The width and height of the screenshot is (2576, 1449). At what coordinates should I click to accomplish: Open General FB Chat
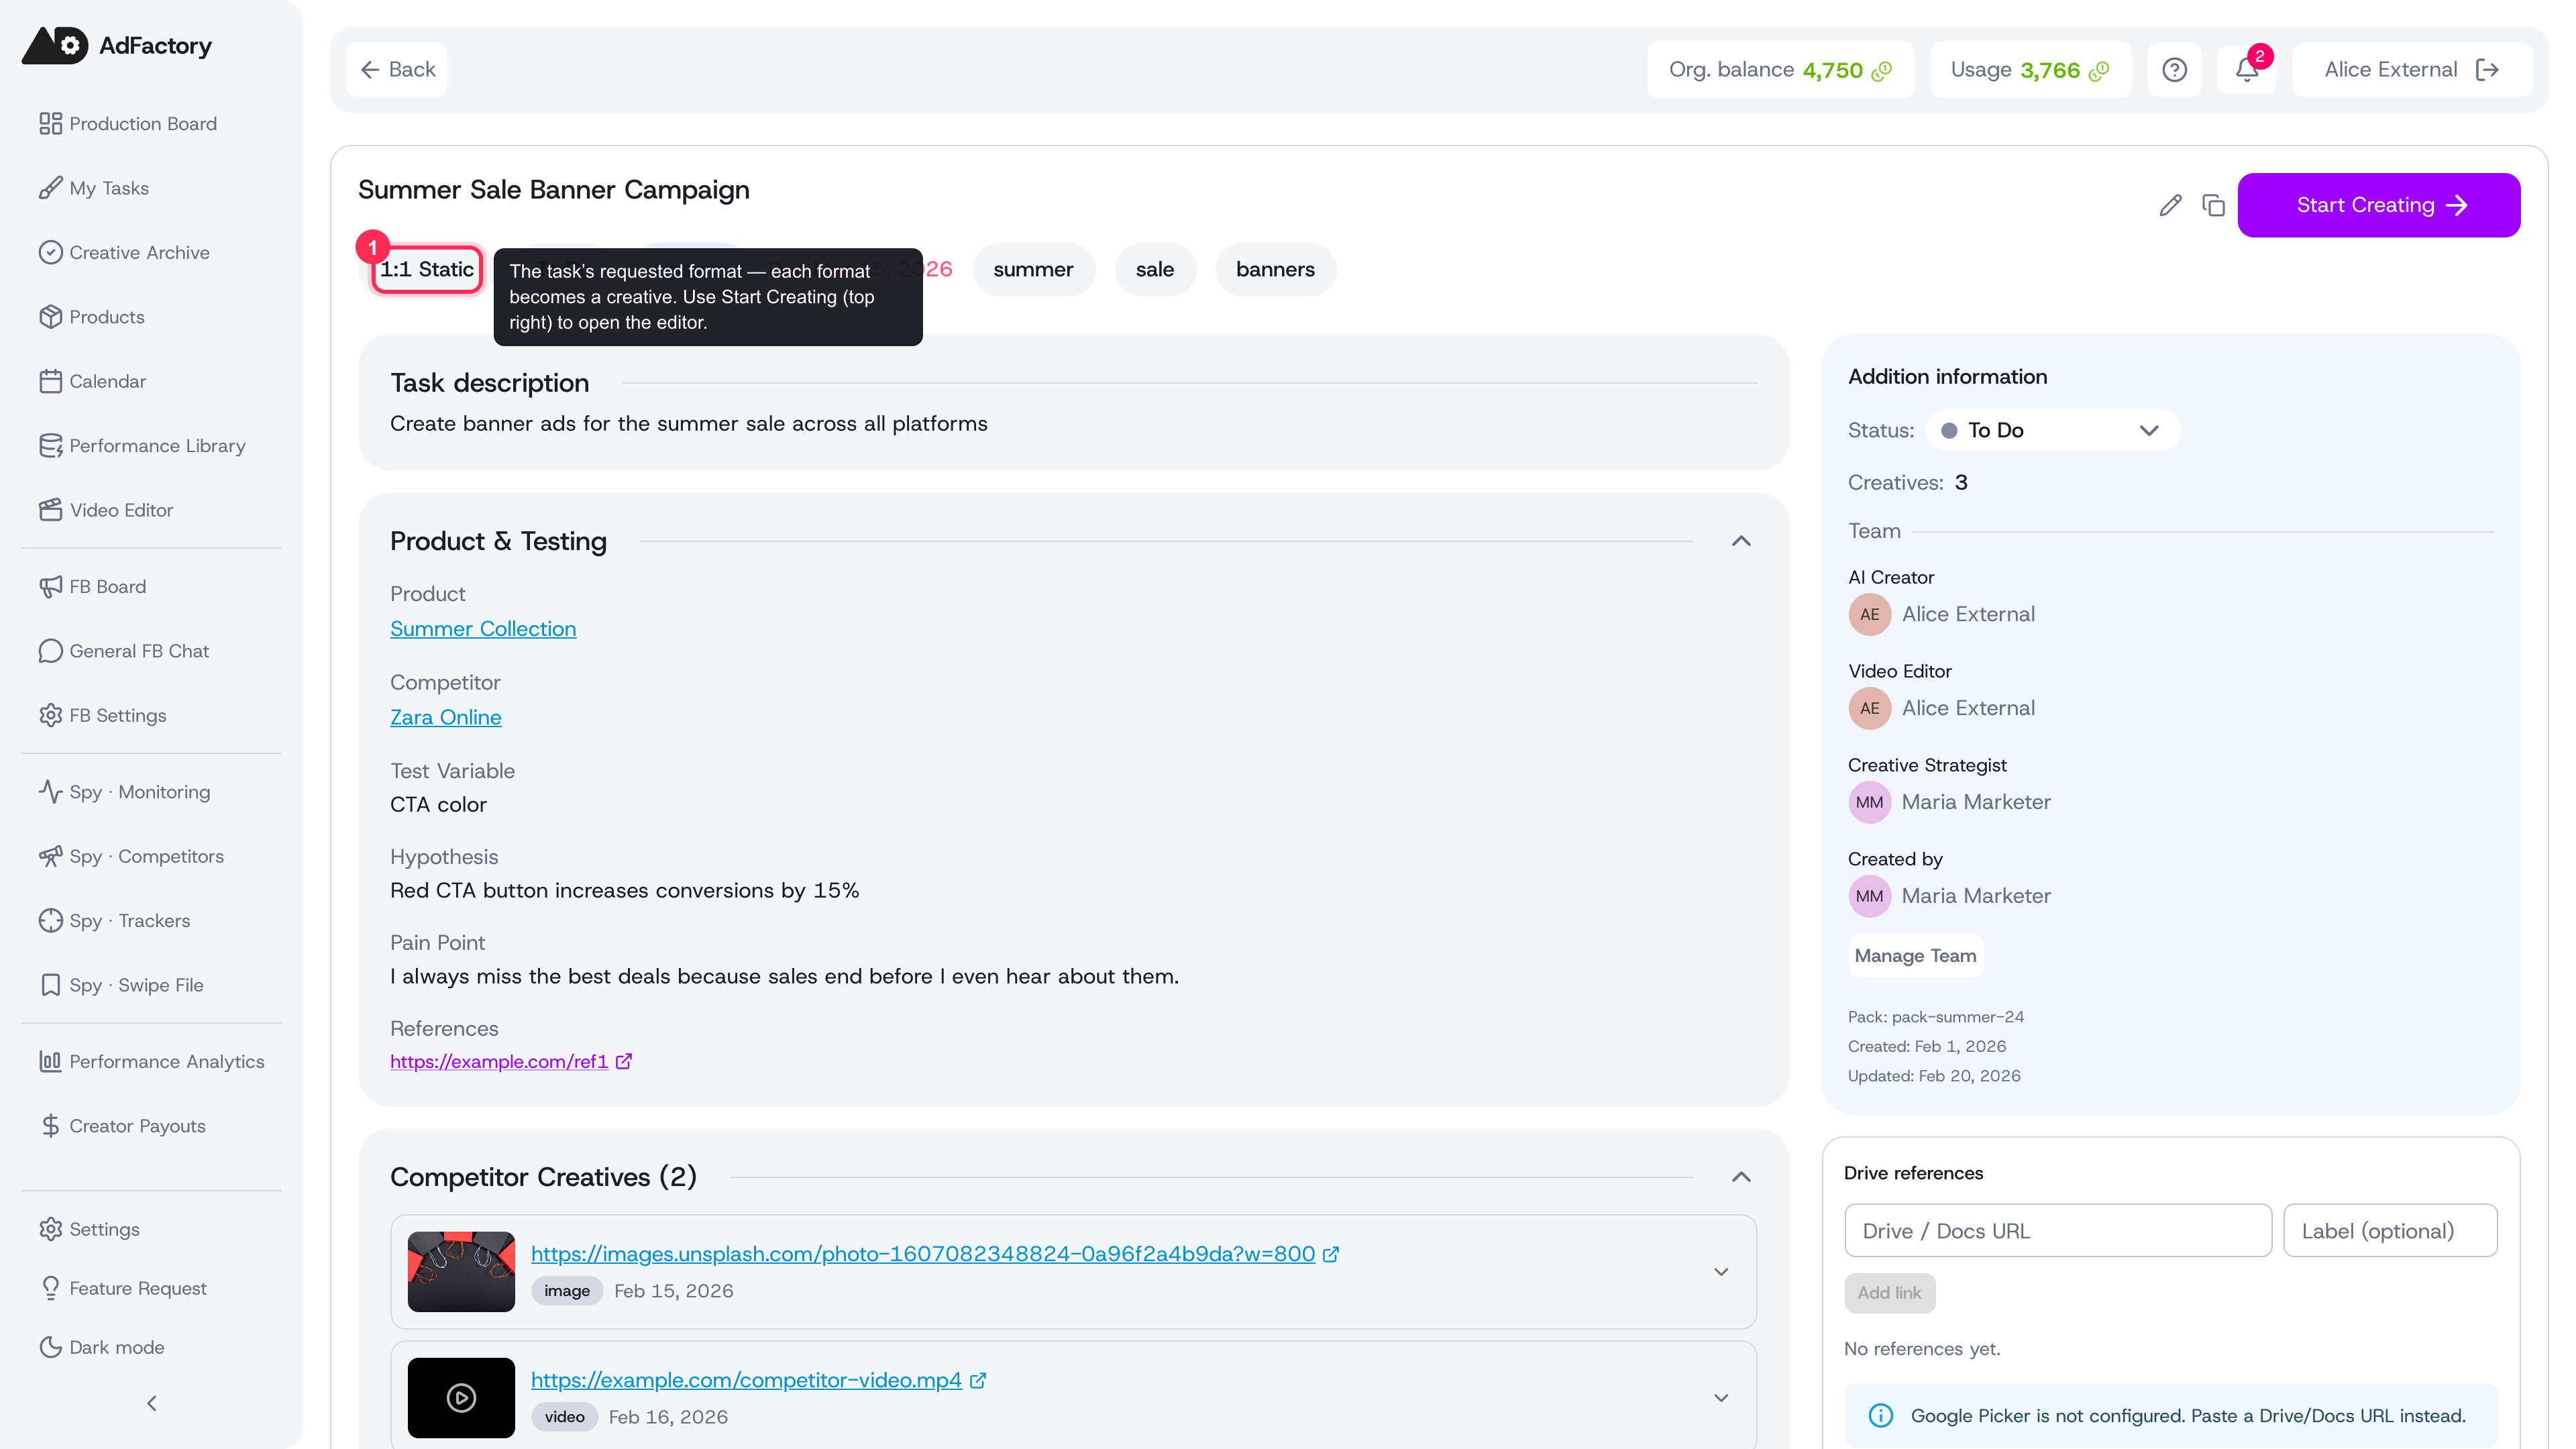124,651
